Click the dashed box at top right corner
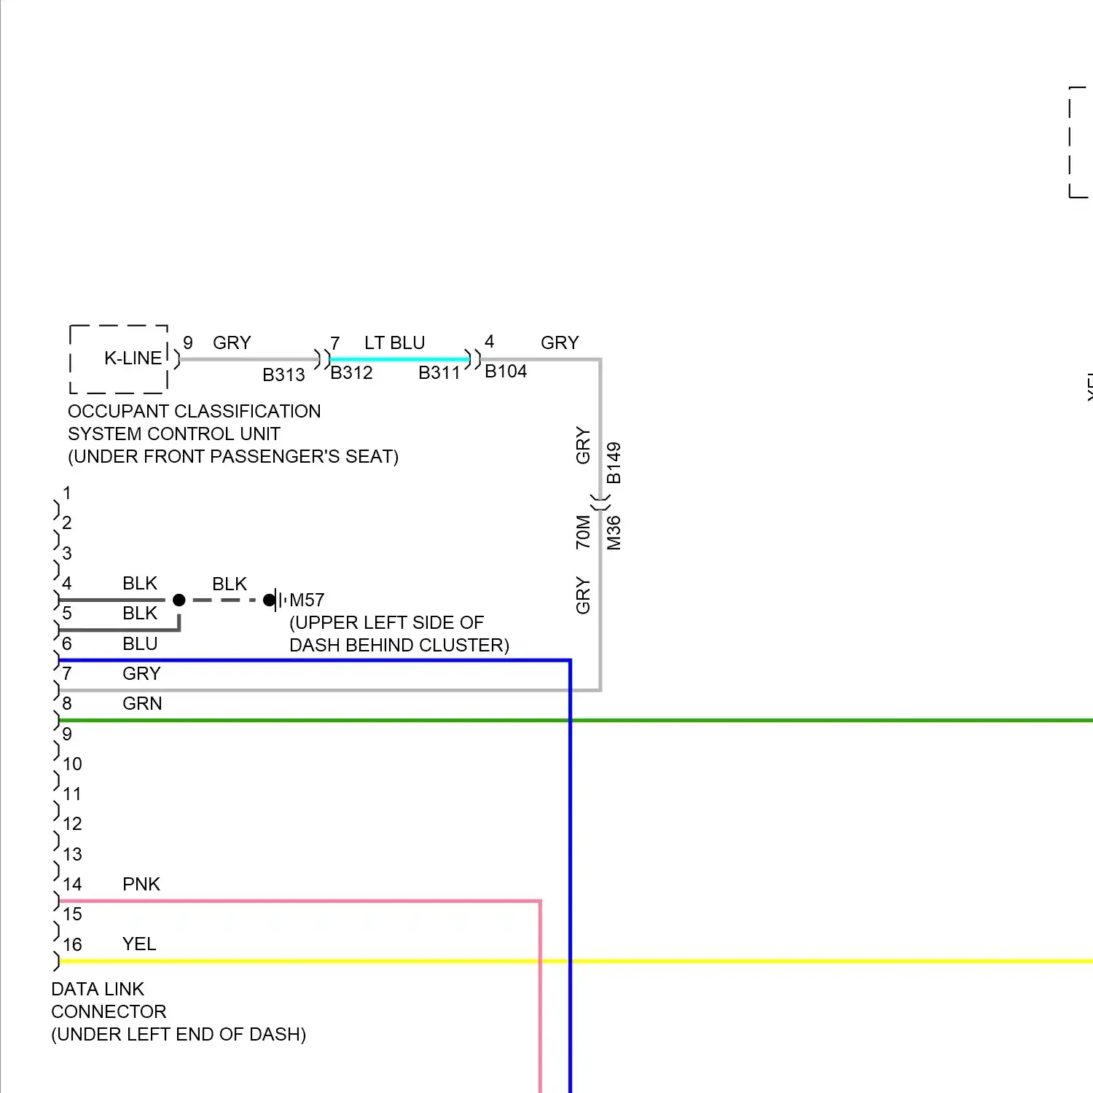The height and width of the screenshot is (1093, 1093). (x=1078, y=142)
